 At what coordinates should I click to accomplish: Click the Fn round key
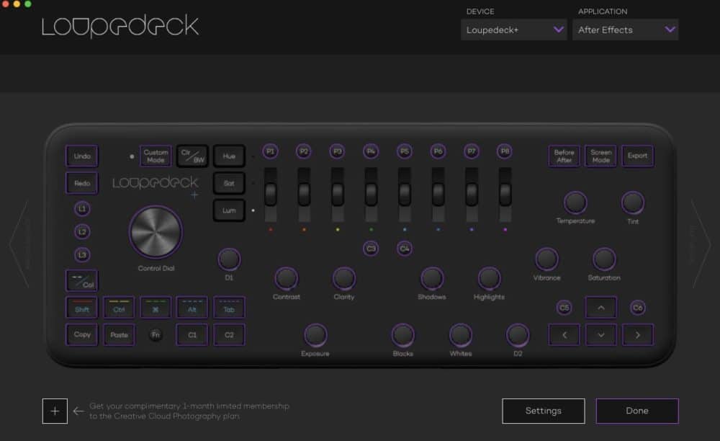point(156,335)
